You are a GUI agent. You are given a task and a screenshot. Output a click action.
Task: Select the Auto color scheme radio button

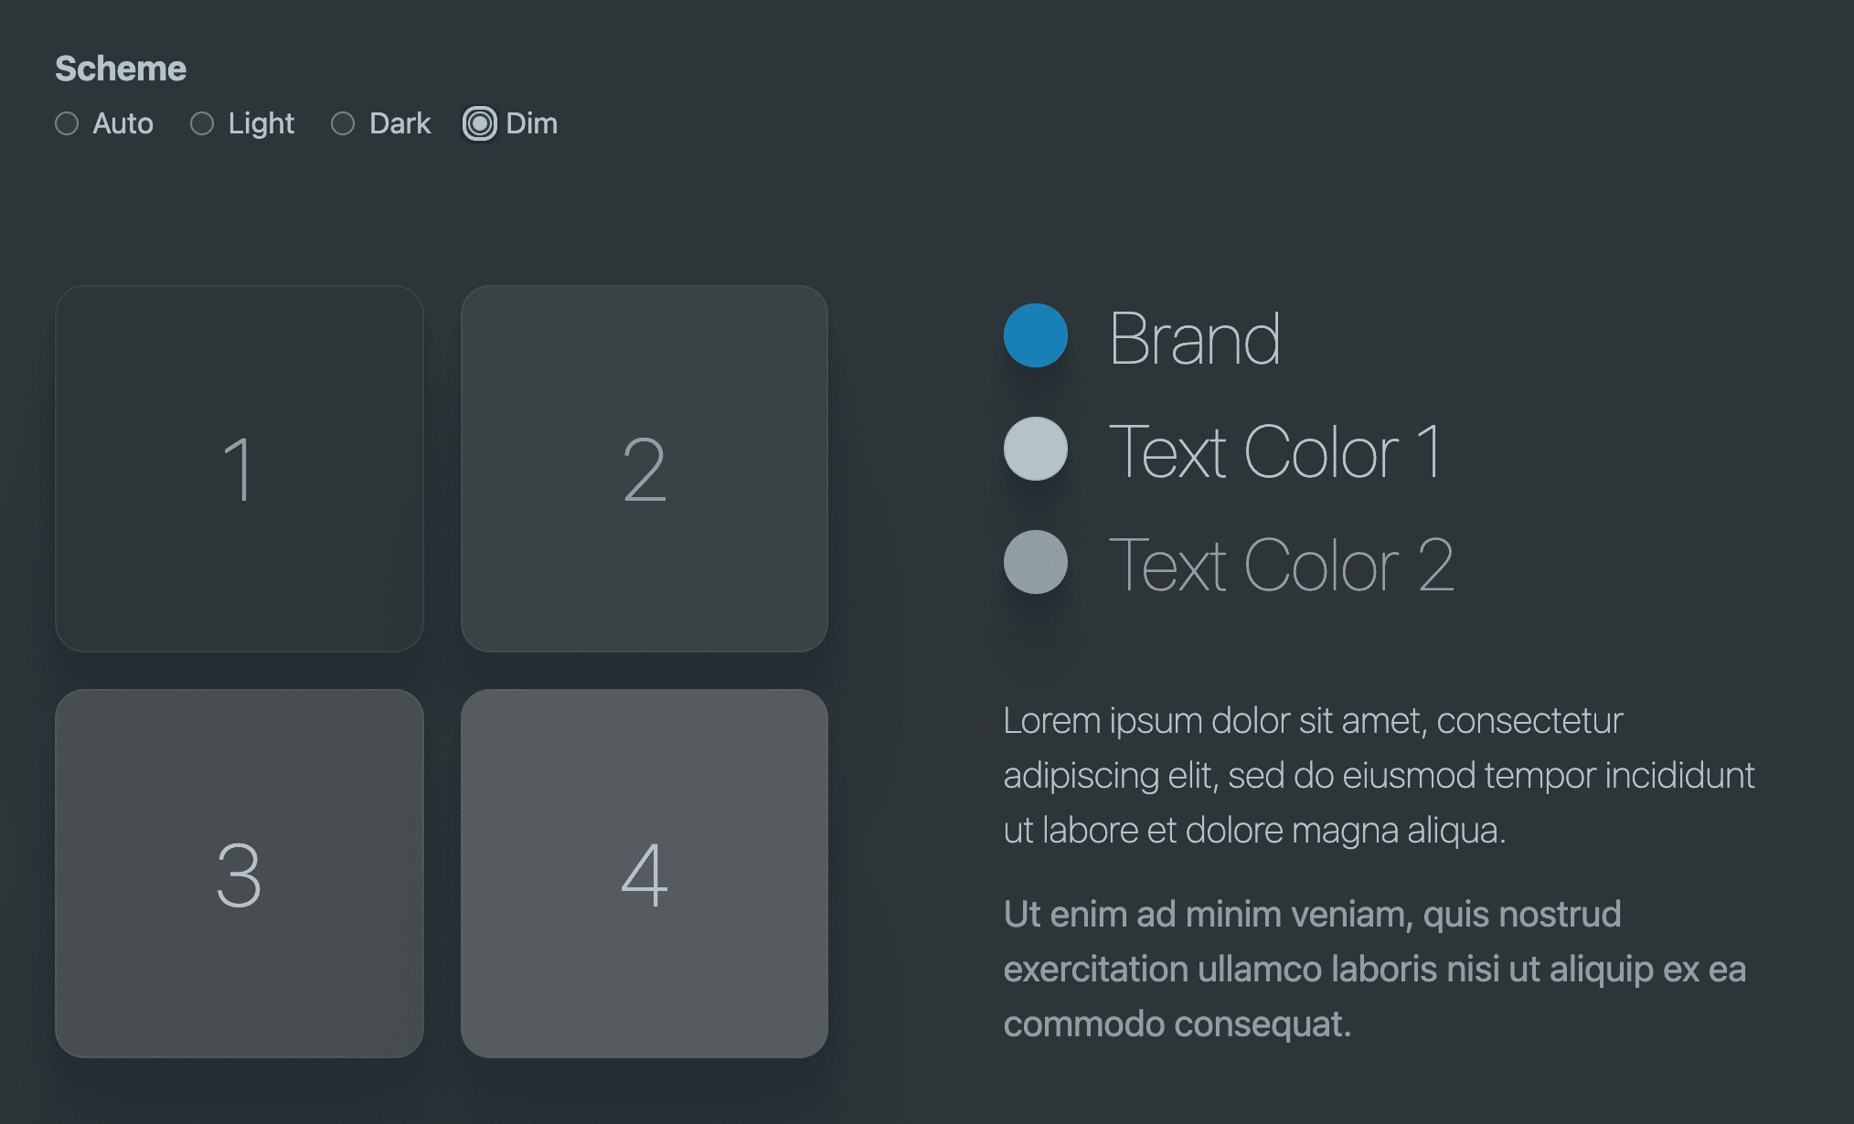(x=66, y=124)
